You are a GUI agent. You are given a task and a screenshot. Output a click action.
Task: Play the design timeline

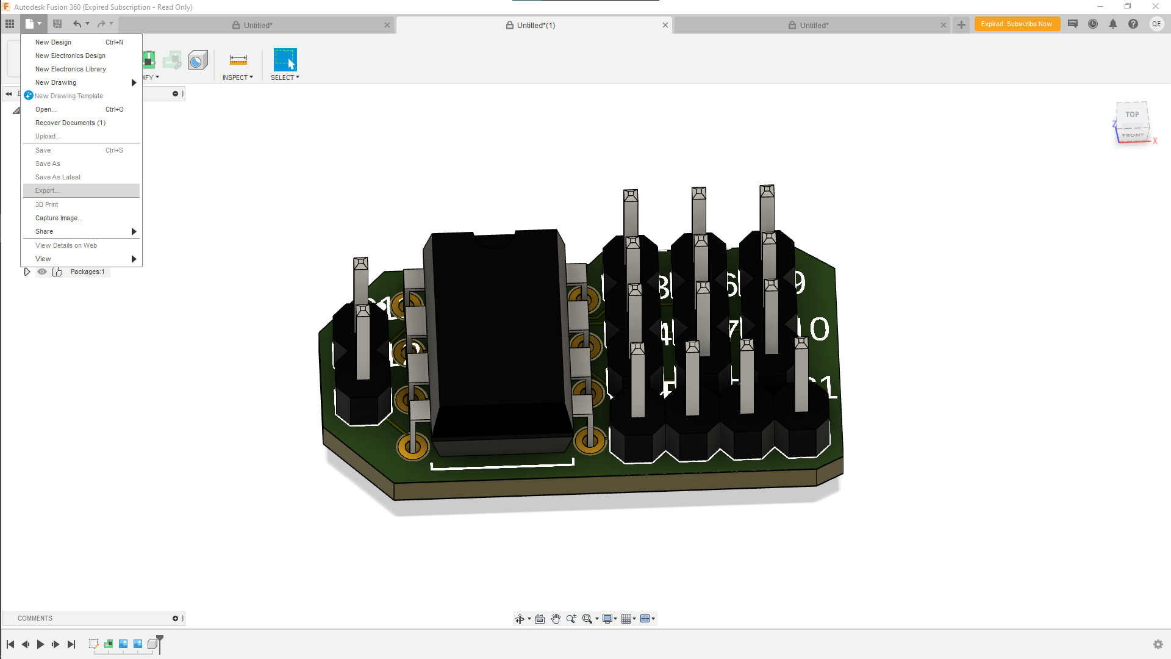click(x=40, y=644)
